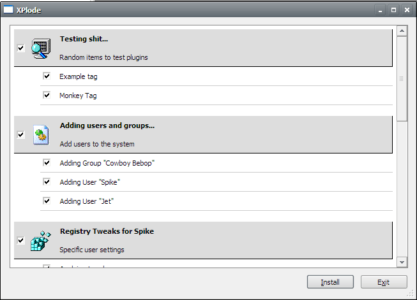Click the Testing section monitor magnifier icon
417x300 pixels.
click(x=41, y=48)
